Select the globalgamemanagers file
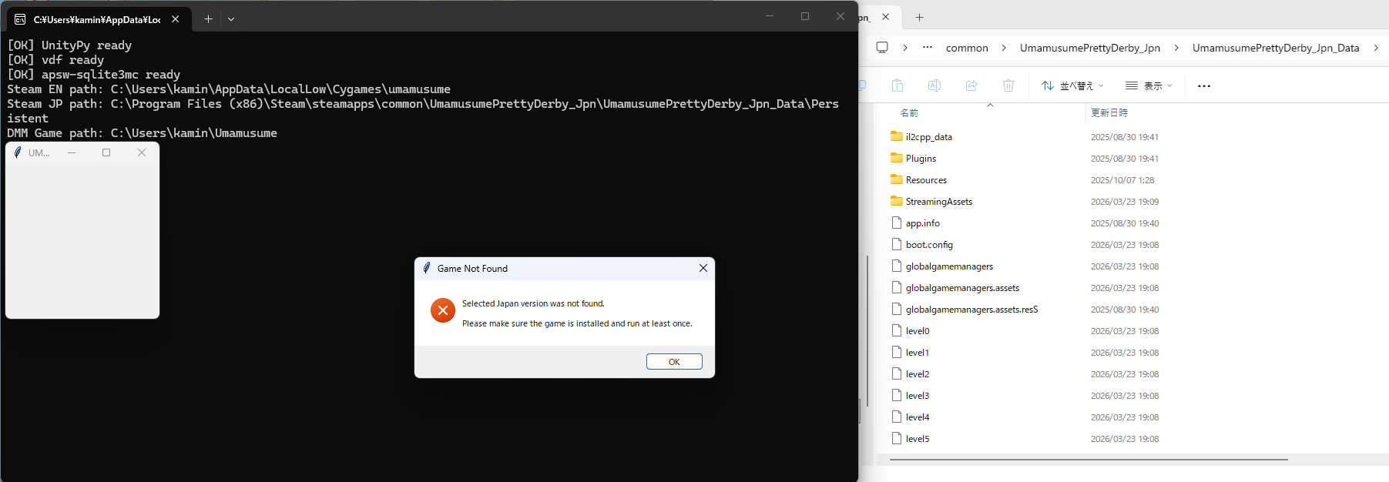 pyautogui.click(x=949, y=266)
